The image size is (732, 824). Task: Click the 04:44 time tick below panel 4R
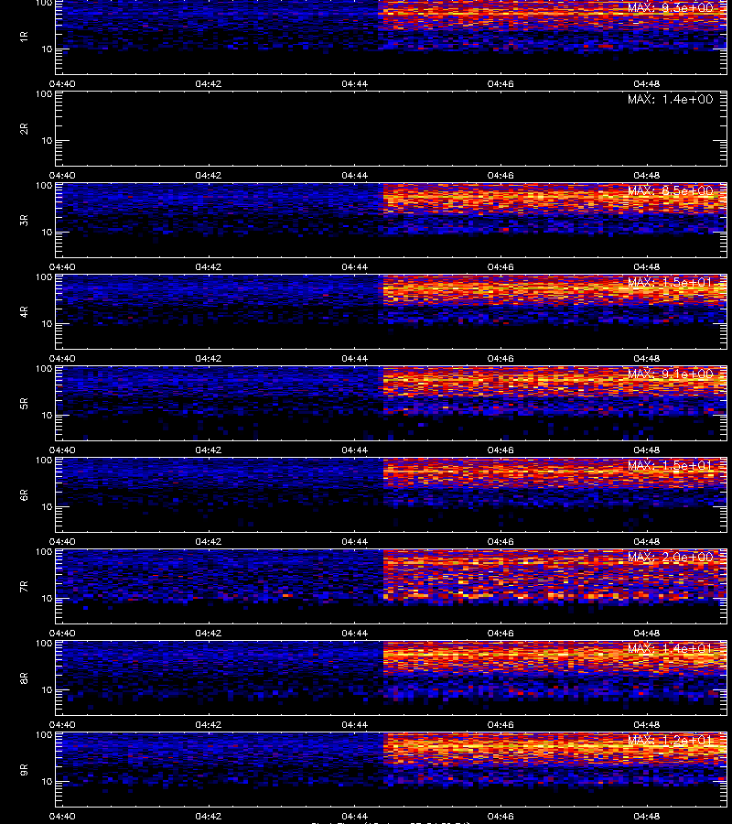click(354, 359)
